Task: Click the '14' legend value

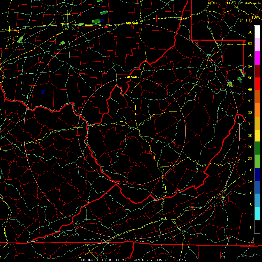Action: click(250, 181)
